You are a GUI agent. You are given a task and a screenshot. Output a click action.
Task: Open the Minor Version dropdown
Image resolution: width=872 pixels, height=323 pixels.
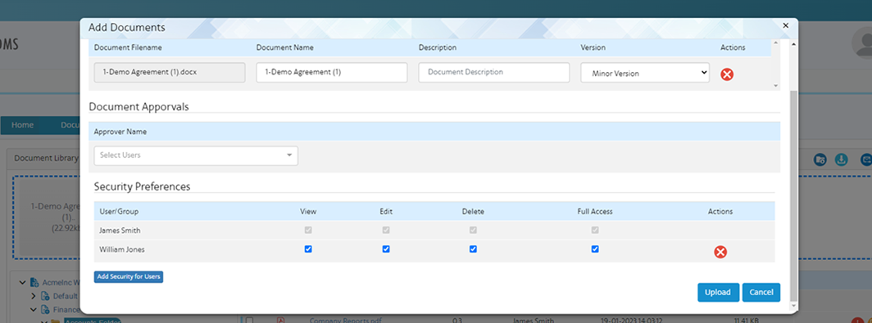(x=645, y=73)
